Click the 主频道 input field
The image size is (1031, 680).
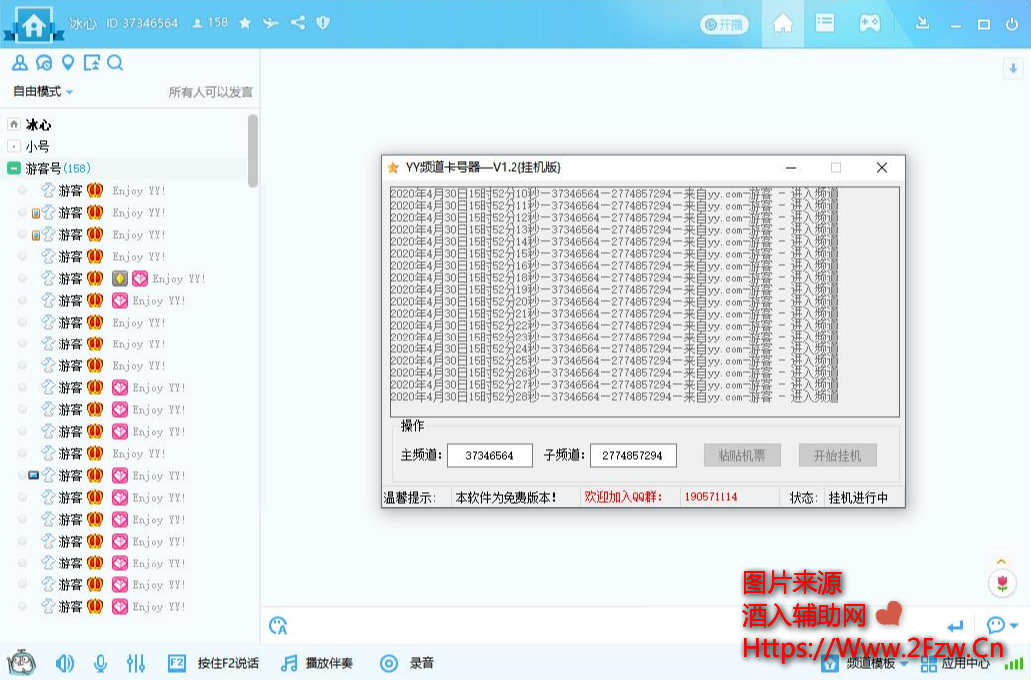click(490, 455)
